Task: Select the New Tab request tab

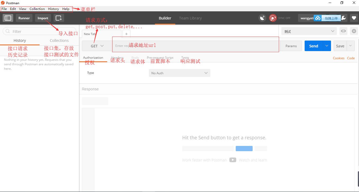Action: coord(101,34)
